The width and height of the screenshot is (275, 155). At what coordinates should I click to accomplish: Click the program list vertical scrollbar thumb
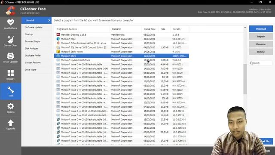coord(245,79)
